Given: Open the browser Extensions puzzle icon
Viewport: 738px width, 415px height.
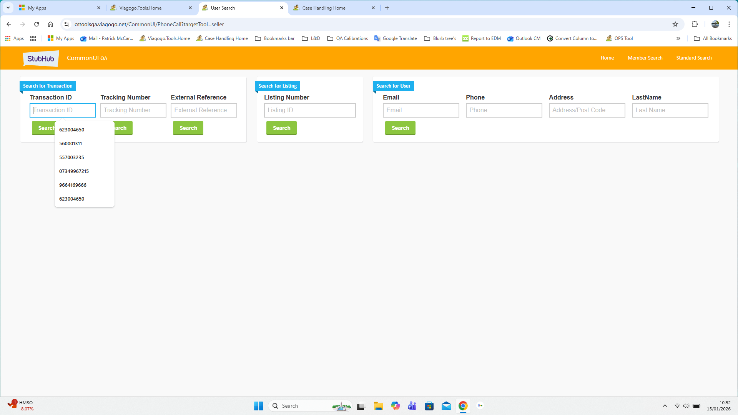Looking at the screenshot, I should point(695,24).
